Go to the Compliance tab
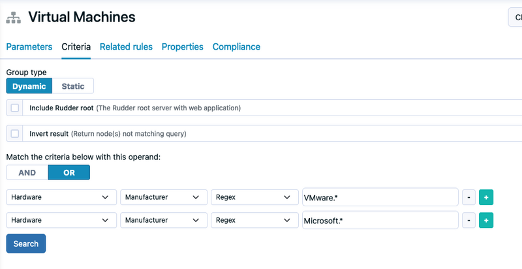This screenshot has width=522, height=269. [236, 46]
